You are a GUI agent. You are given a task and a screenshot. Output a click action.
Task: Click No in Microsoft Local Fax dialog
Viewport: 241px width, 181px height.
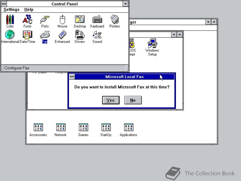(133, 100)
